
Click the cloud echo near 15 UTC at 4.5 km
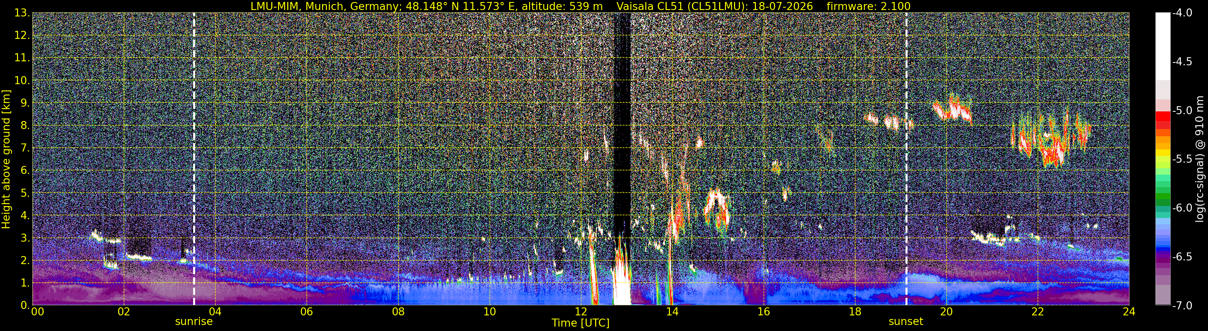click(716, 210)
